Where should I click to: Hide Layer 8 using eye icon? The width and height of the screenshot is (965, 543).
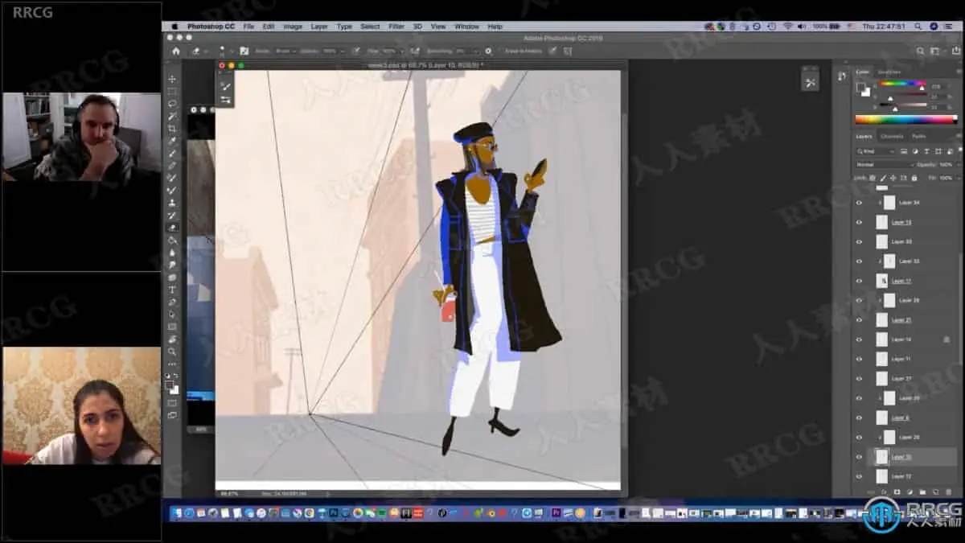[x=859, y=418]
